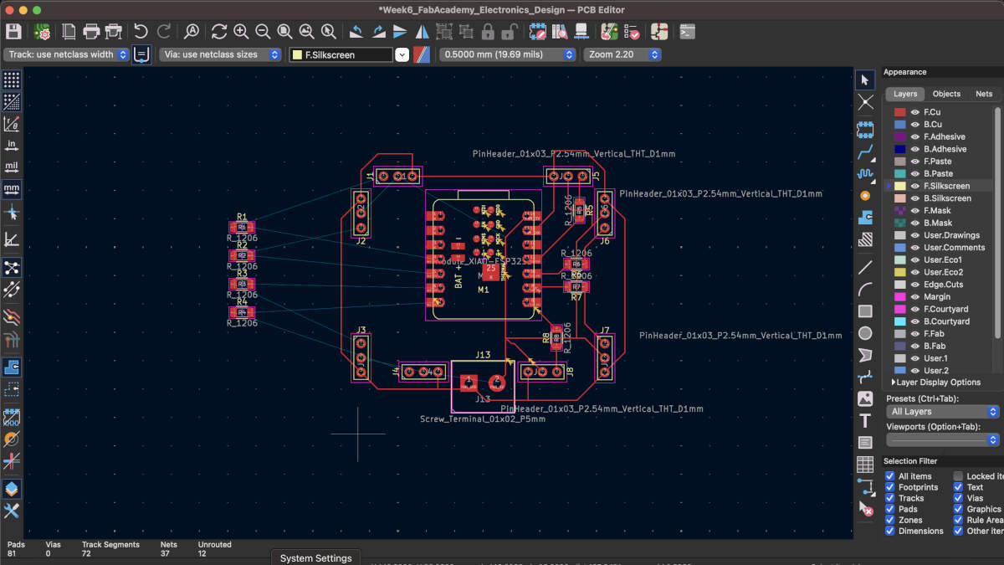Run the Design Rules Checker

(632, 32)
